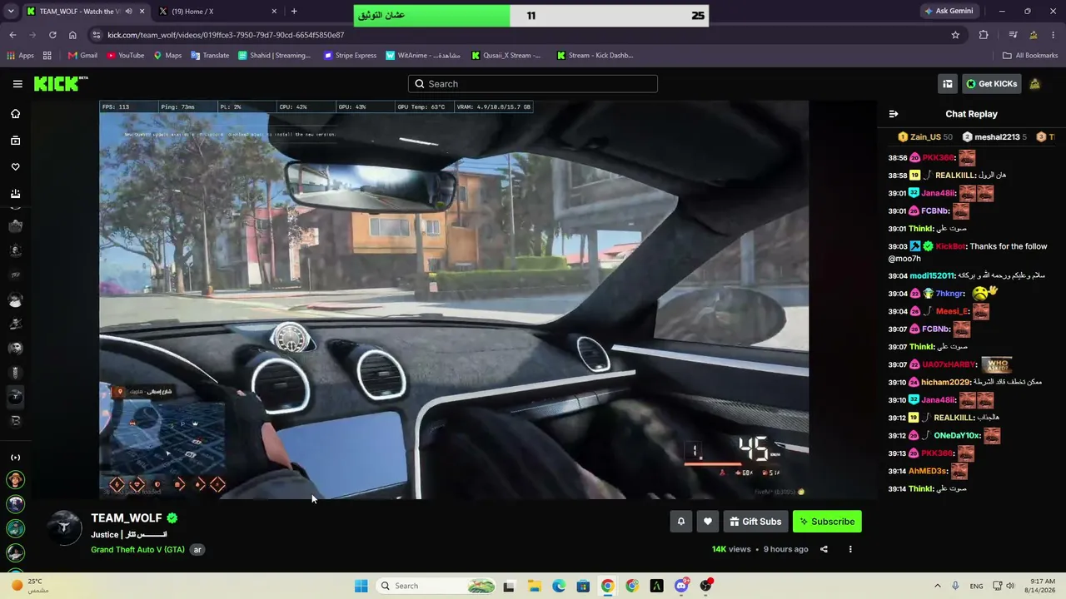Bookmark this page with the star
The image size is (1066, 599).
[x=955, y=35]
